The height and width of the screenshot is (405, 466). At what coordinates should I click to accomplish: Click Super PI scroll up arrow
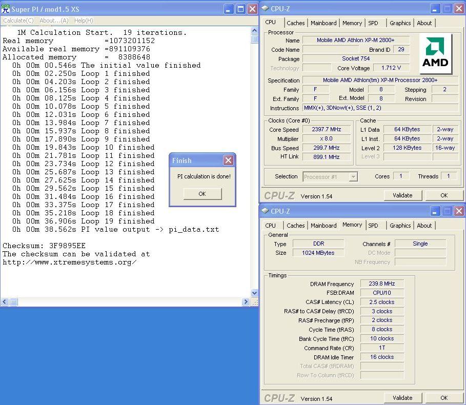pos(254,30)
